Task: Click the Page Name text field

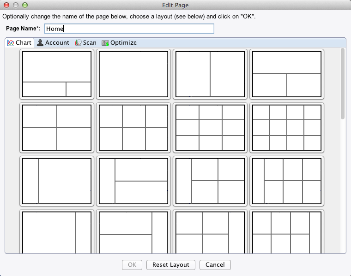Action: pos(129,29)
